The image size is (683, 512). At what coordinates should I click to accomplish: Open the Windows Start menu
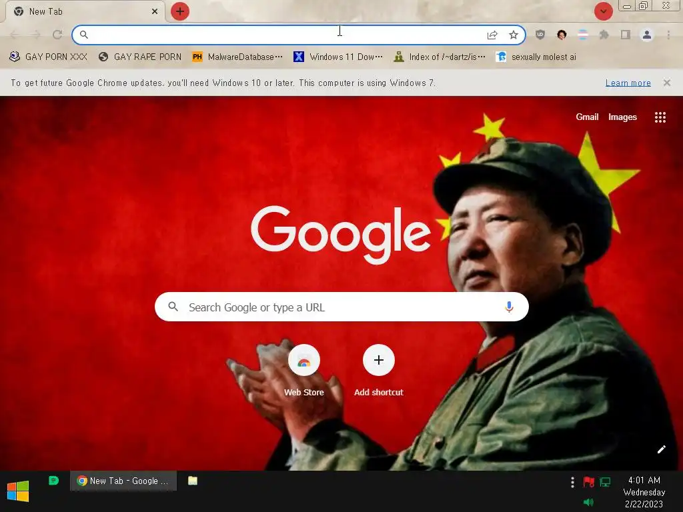coord(18,491)
